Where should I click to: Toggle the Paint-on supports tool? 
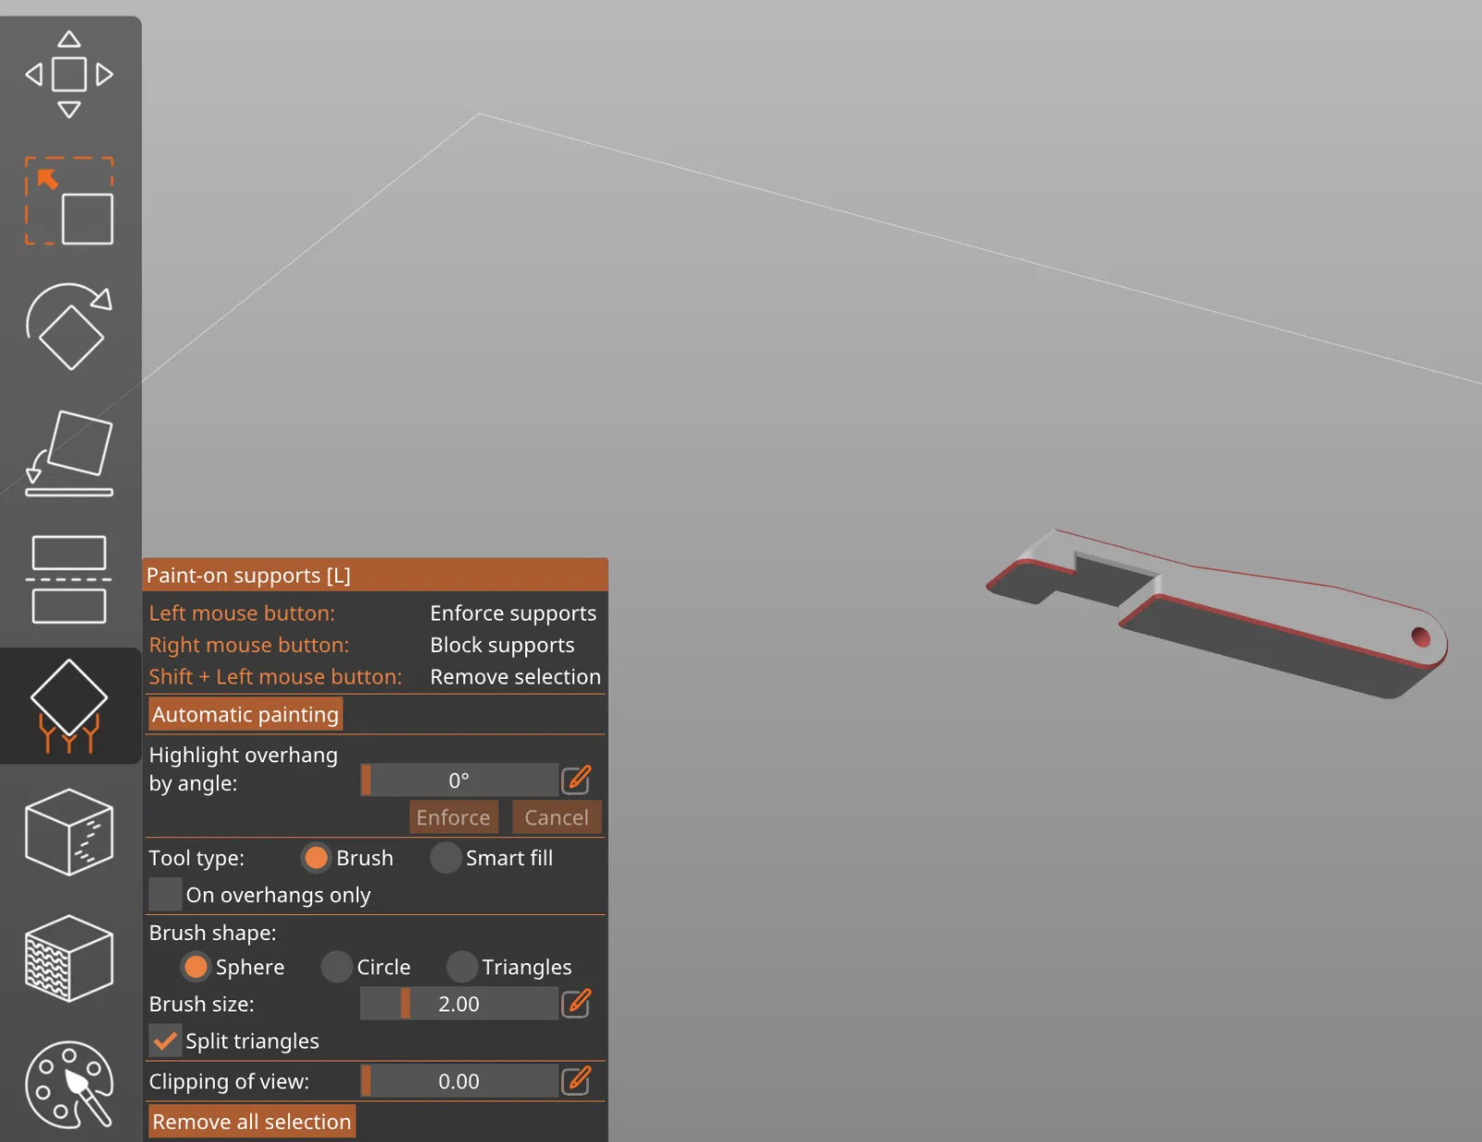[x=69, y=706]
